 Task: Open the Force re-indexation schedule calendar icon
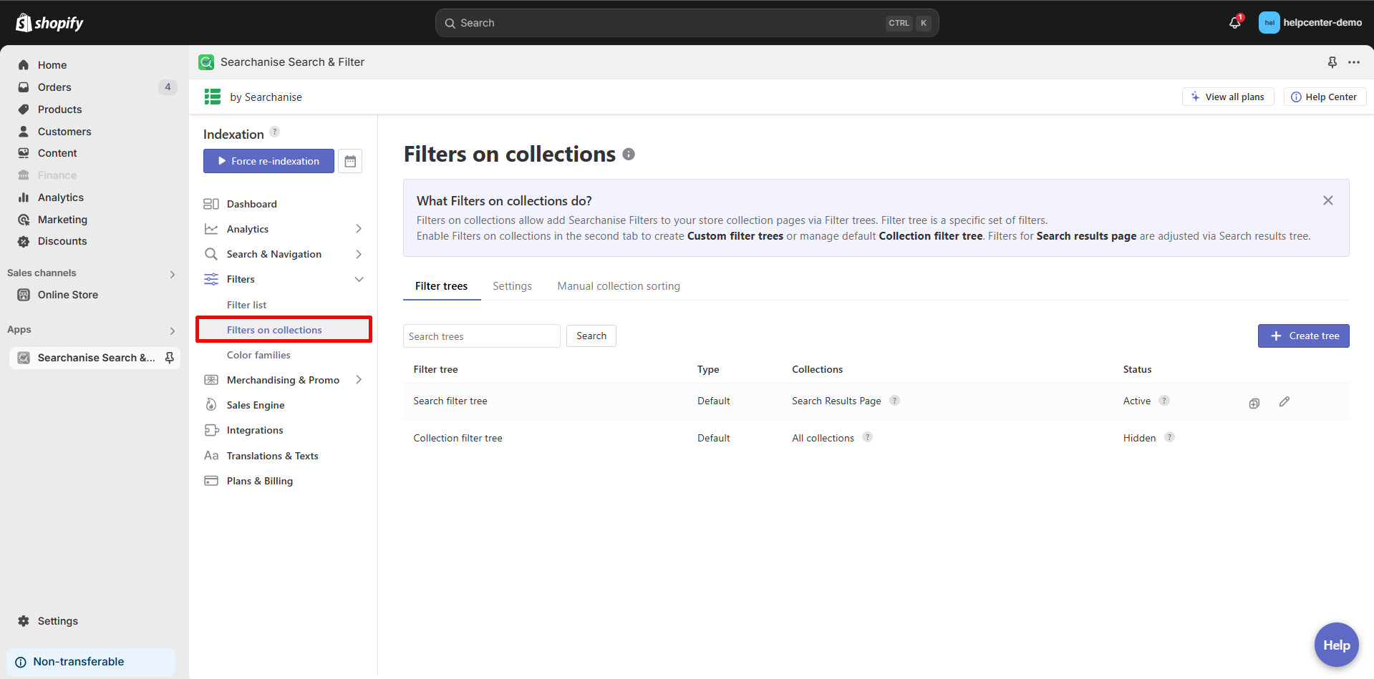pos(350,161)
